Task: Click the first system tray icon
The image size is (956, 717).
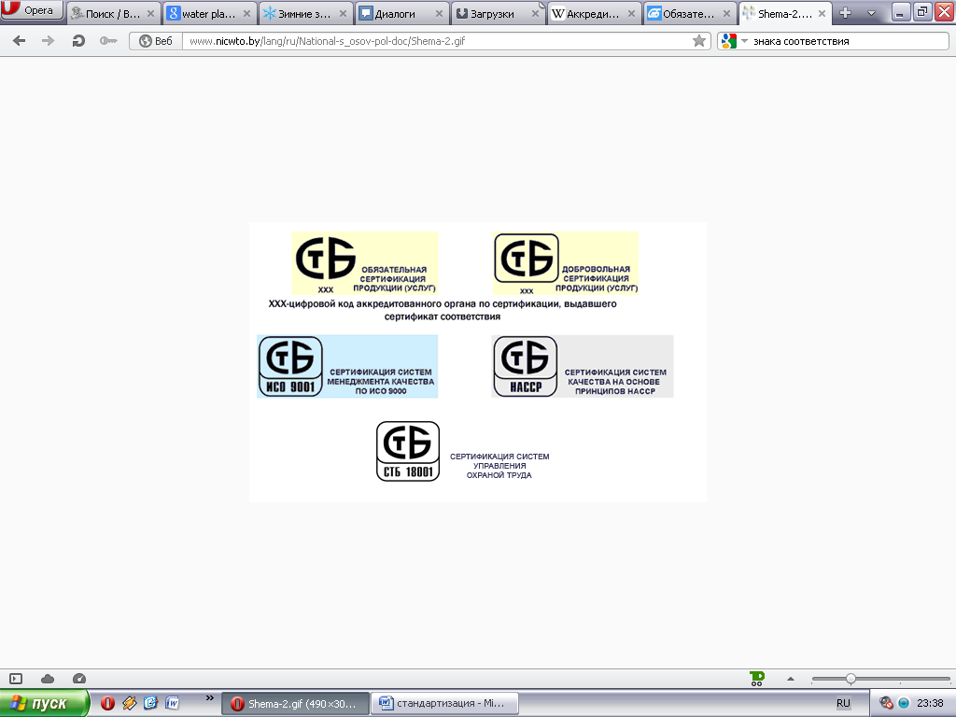Action: (x=886, y=703)
